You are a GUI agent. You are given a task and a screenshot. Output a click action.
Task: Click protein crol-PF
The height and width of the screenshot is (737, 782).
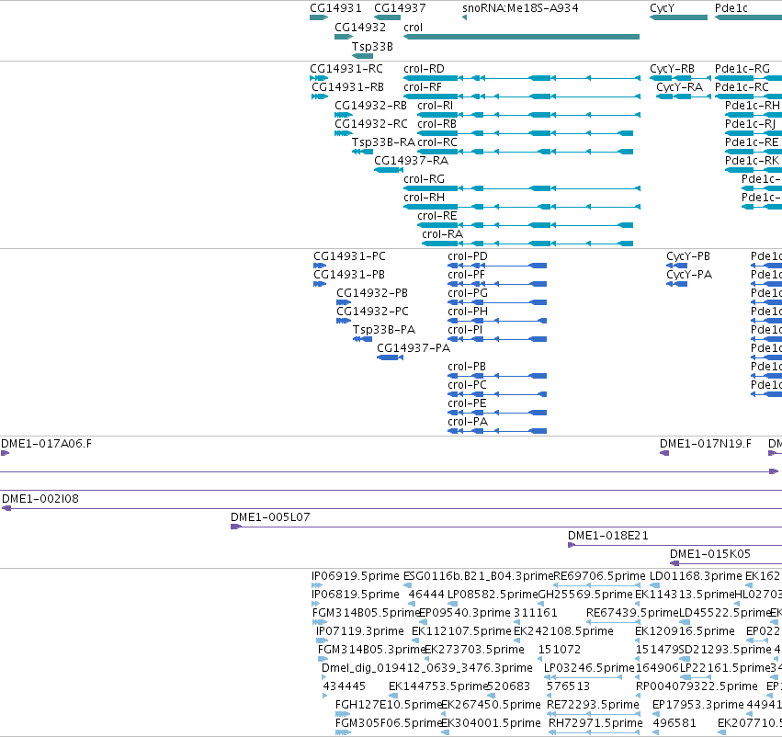click(x=497, y=284)
